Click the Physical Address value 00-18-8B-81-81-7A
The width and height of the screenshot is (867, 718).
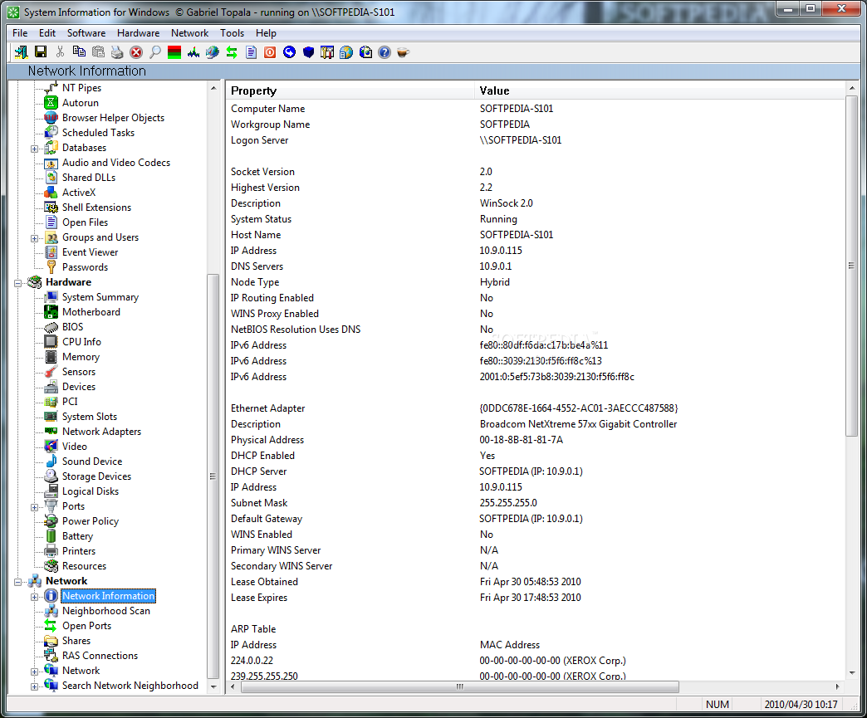(521, 440)
